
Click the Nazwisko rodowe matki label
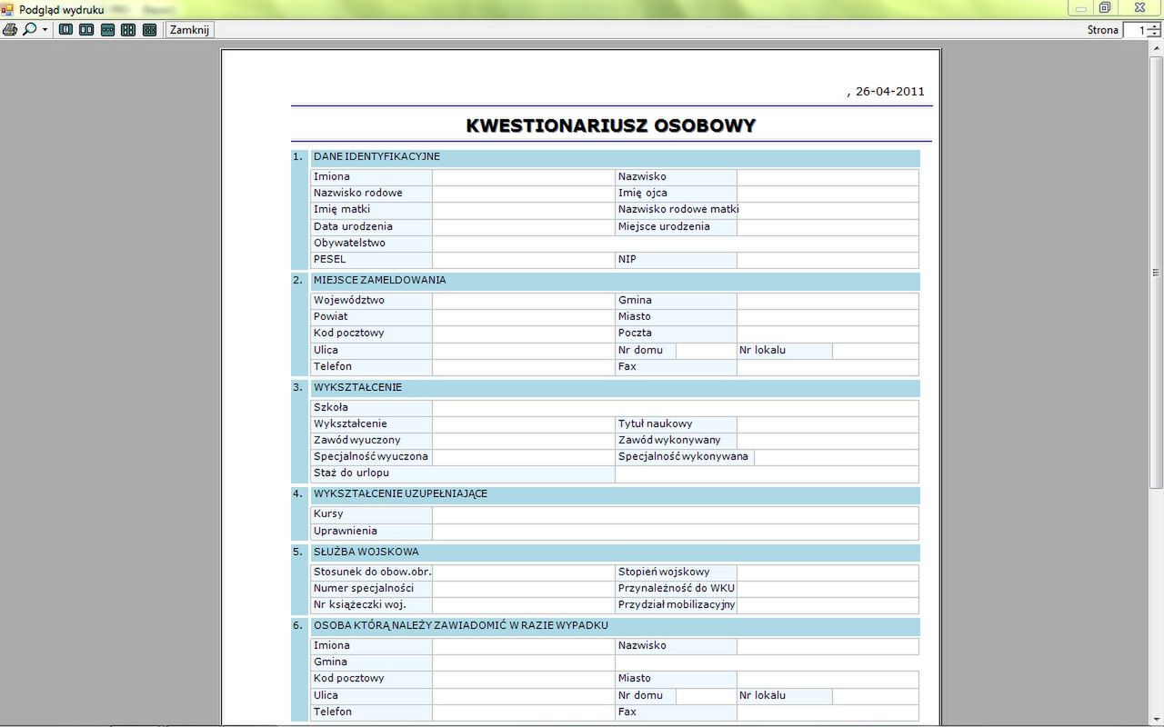pos(678,209)
